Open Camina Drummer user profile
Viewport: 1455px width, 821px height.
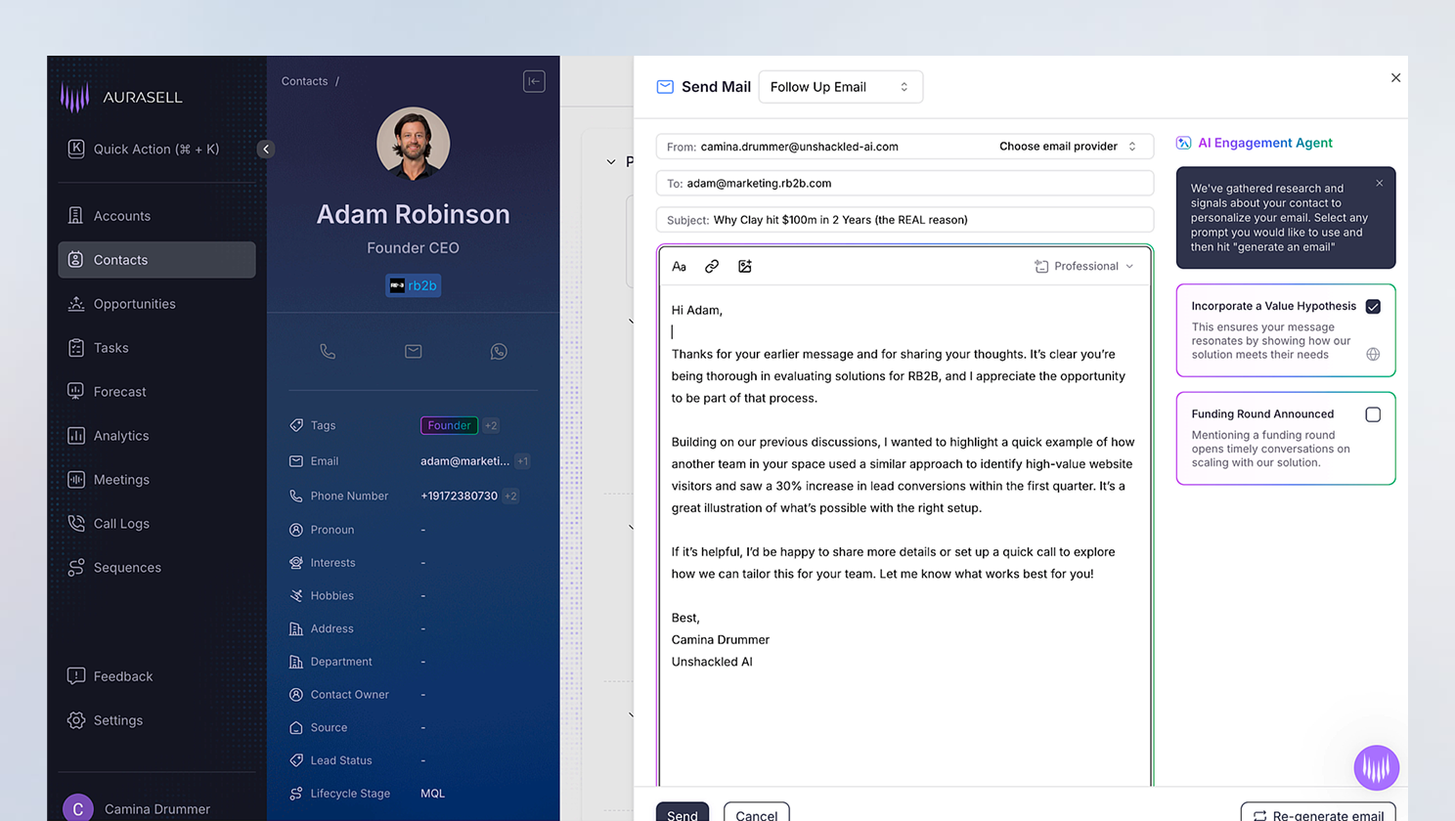(137, 808)
